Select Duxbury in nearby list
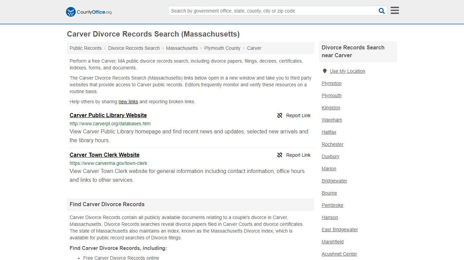The image size is (464, 260). pyautogui.click(x=331, y=156)
